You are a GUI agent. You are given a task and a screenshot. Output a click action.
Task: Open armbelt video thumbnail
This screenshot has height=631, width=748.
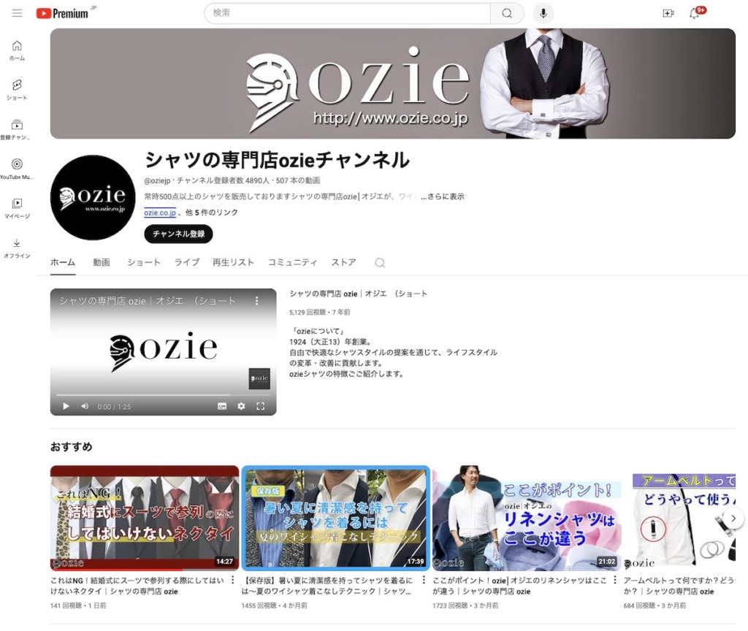(x=679, y=518)
